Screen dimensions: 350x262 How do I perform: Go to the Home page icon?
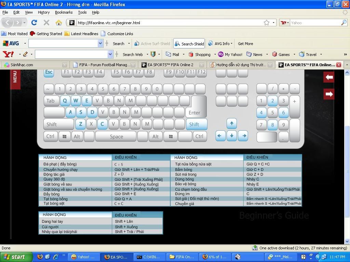coord(59,23)
